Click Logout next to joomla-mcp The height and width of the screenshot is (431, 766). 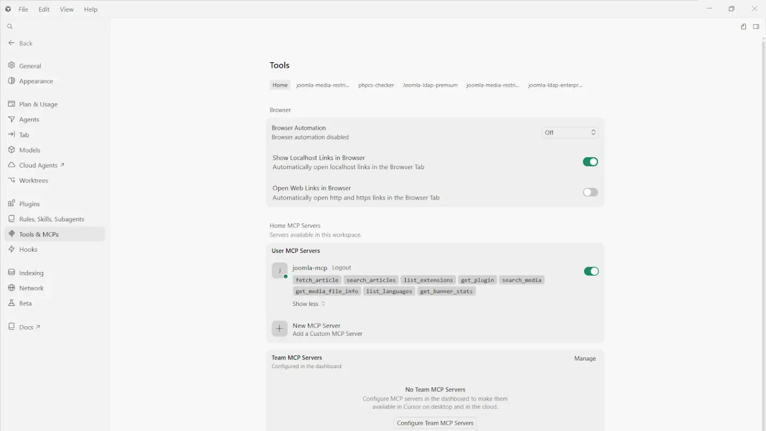pyautogui.click(x=342, y=268)
